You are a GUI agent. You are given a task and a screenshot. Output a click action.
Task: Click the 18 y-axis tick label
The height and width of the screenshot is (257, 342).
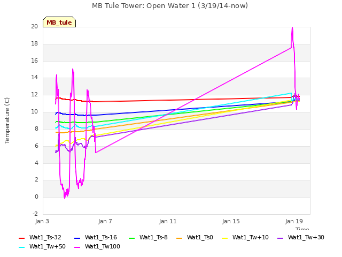34,43
